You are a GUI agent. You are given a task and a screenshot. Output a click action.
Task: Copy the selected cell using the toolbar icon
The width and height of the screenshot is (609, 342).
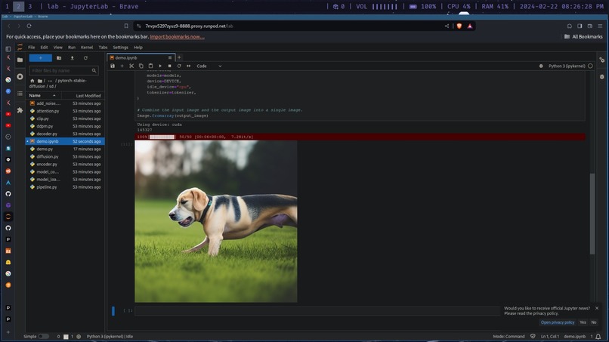tap(141, 66)
